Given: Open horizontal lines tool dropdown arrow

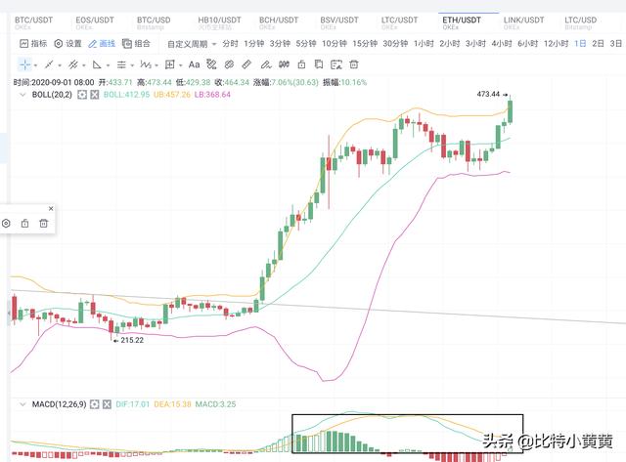Looking at the screenshot, I should 132,65.
